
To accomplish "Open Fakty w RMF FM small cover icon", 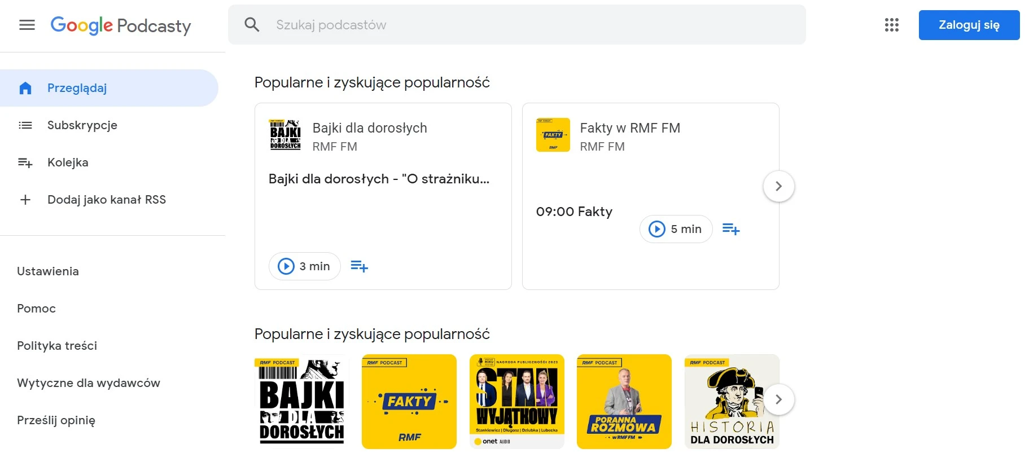I will click(553, 135).
